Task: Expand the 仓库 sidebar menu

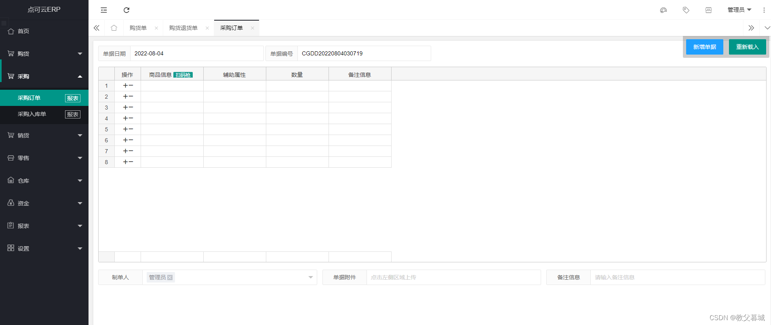Action: [80, 181]
